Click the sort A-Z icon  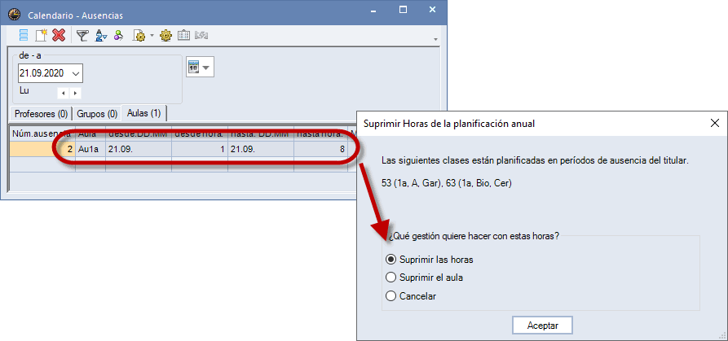click(101, 35)
